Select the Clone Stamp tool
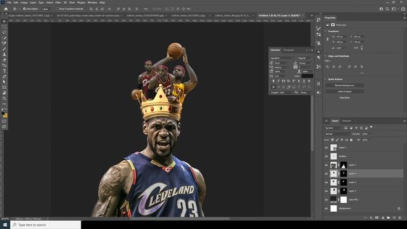 point(4,54)
